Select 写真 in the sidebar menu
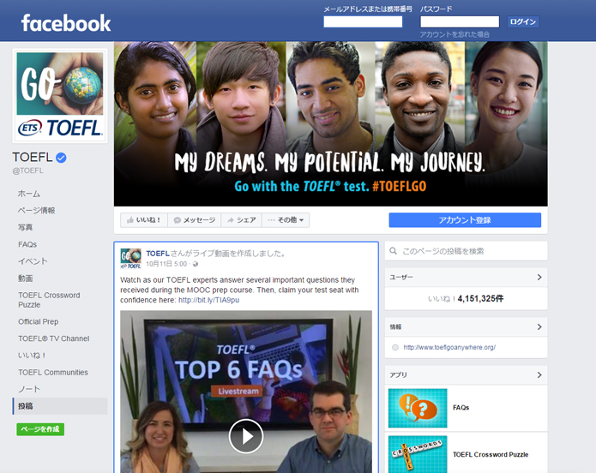Image resolution: width=596 pixels, height=473 pixels. click(x=26, y=228)
